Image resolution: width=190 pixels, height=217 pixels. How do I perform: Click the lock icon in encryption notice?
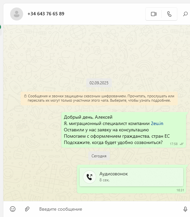(x=25, y=96)
